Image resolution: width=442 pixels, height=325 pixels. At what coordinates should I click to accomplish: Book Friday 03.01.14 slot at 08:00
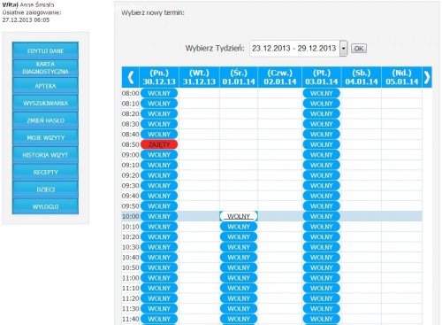coord(322,93)
